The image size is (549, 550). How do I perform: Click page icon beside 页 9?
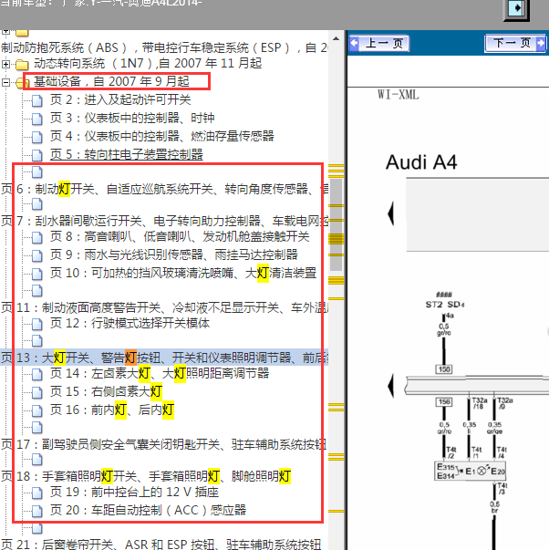click(x=37, y=256)
